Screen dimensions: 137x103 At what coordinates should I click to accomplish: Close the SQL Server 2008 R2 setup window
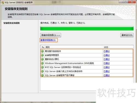point(132,2)
